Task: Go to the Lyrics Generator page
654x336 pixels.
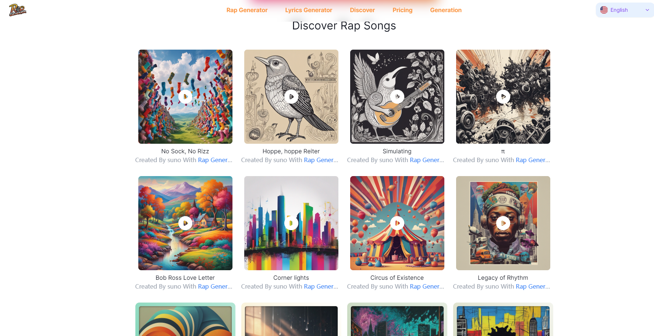Action: tap(309, 10)
